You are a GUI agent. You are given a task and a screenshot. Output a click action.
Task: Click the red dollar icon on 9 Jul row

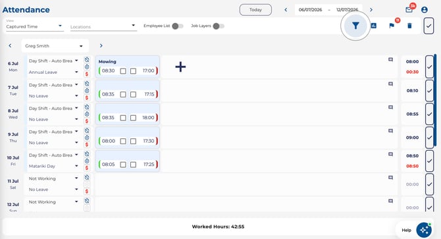pos(87,145)
